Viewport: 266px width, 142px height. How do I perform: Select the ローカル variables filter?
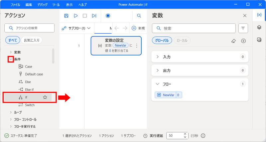182,40
